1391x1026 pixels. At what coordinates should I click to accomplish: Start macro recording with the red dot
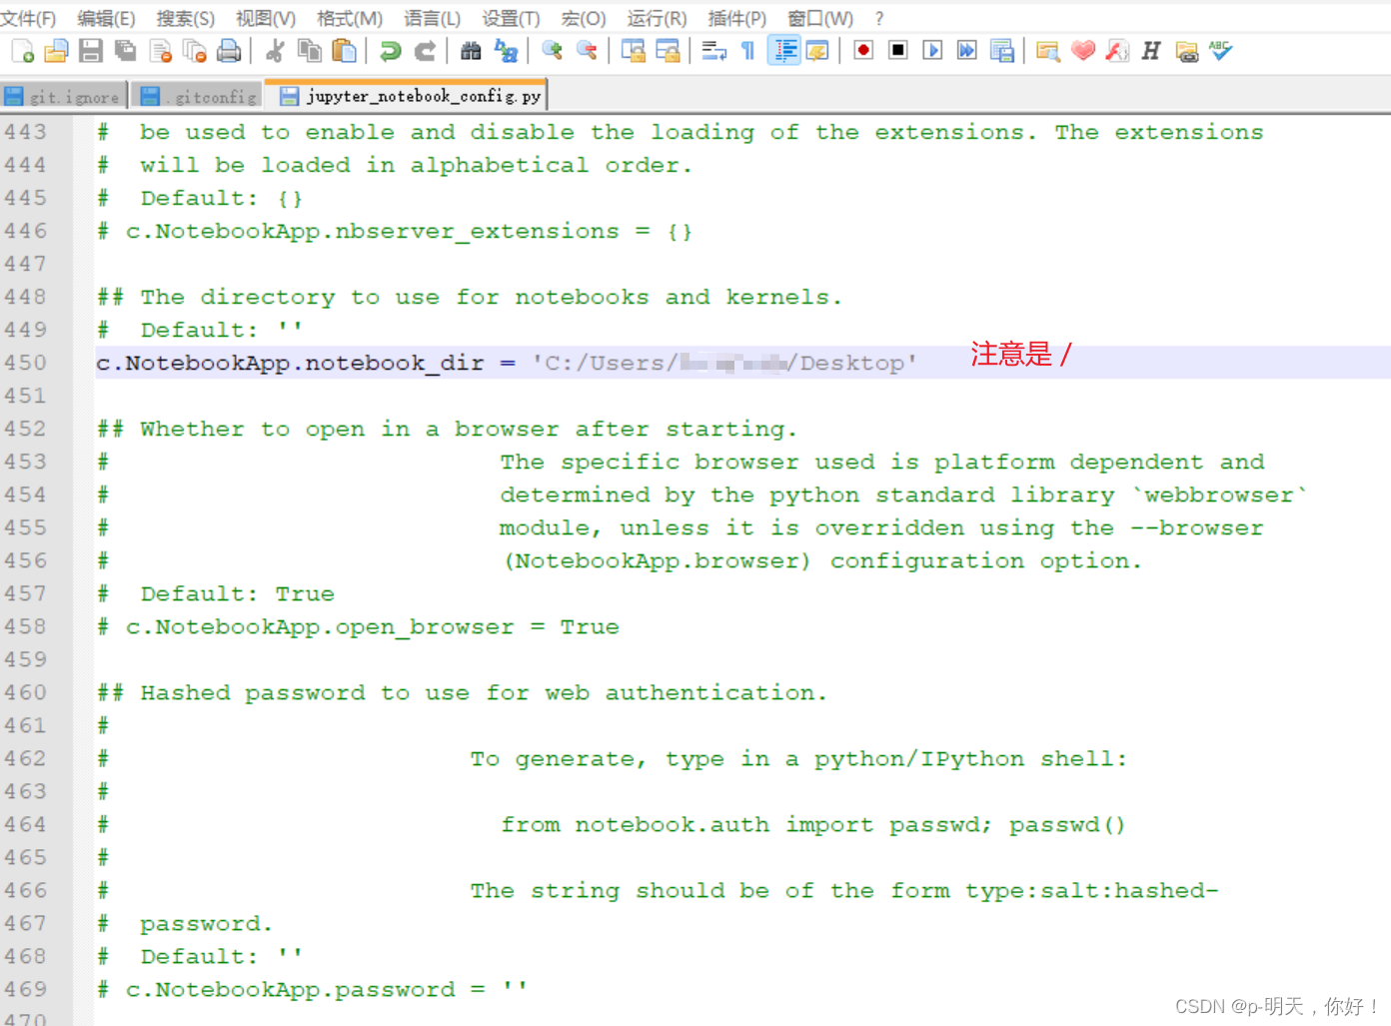(x=863, y=51)
